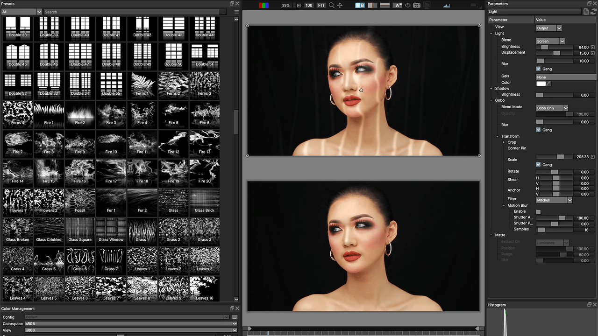Viewport: 598px width, 336px height.
Task: Click the camera snapshot icon
Action: click(416, 5)
